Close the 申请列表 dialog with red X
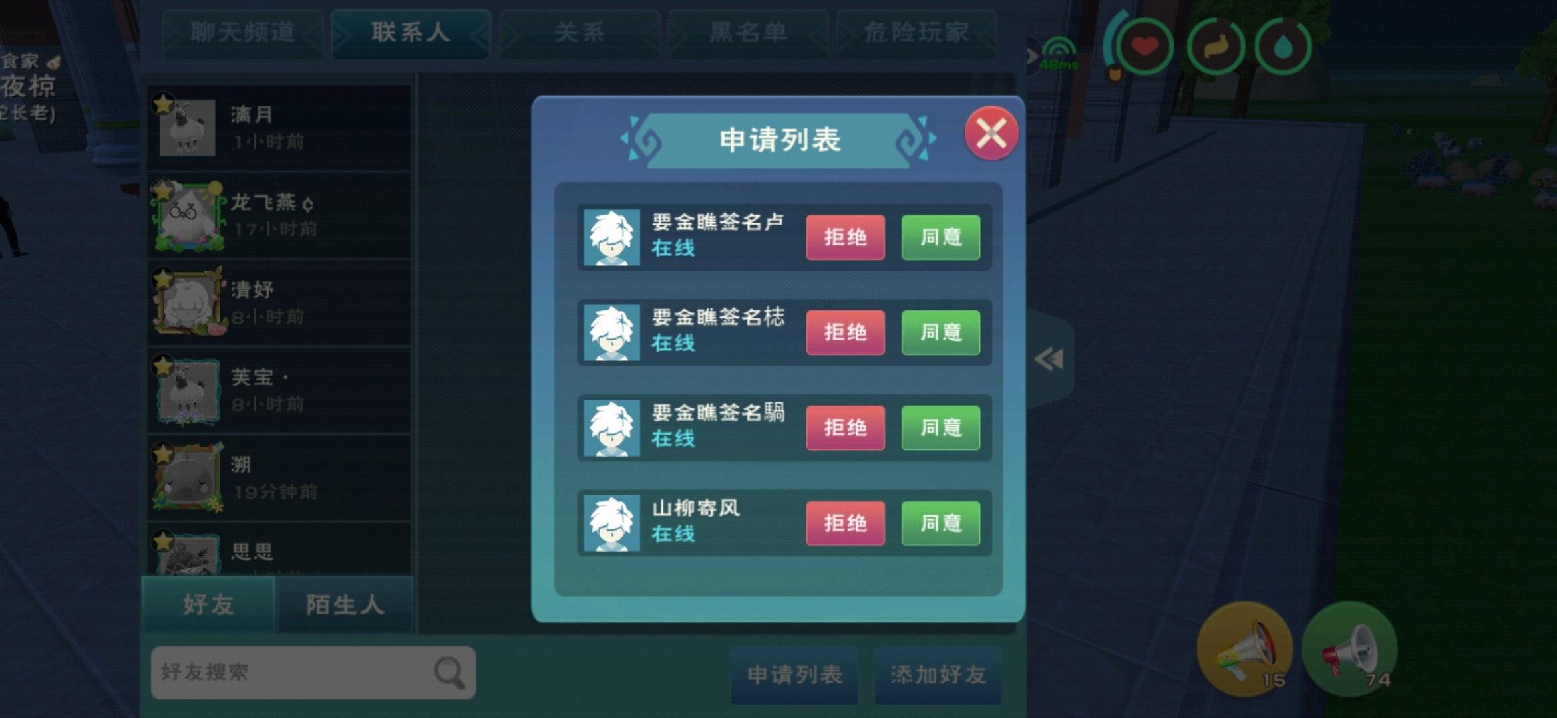The image size is (1557, 718). click(991, 133)
